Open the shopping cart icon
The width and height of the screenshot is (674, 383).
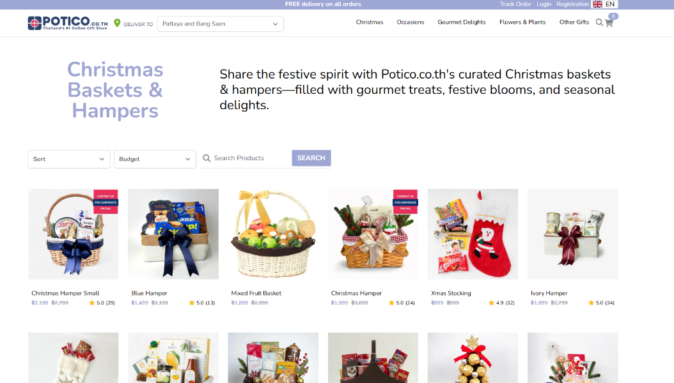tap(609, 23)
